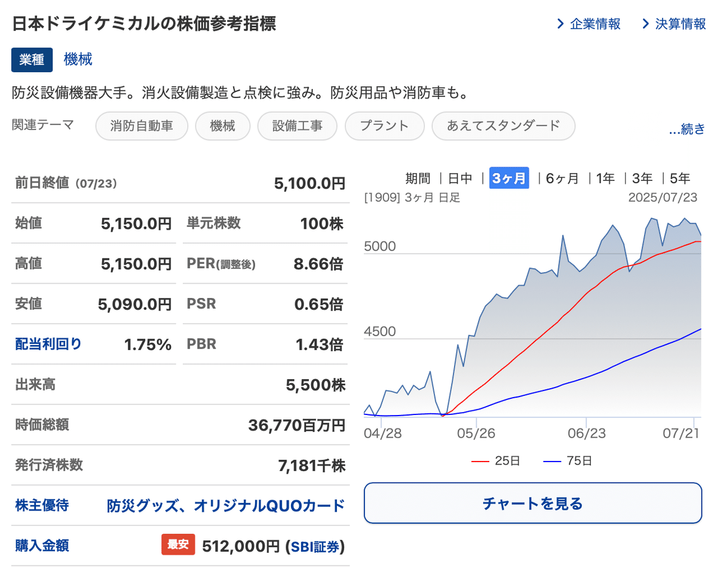Screen dimensions: 717x578
Task: Click the [1909] 3ヶ月 日足 chart label
Action: coord(412,198)
